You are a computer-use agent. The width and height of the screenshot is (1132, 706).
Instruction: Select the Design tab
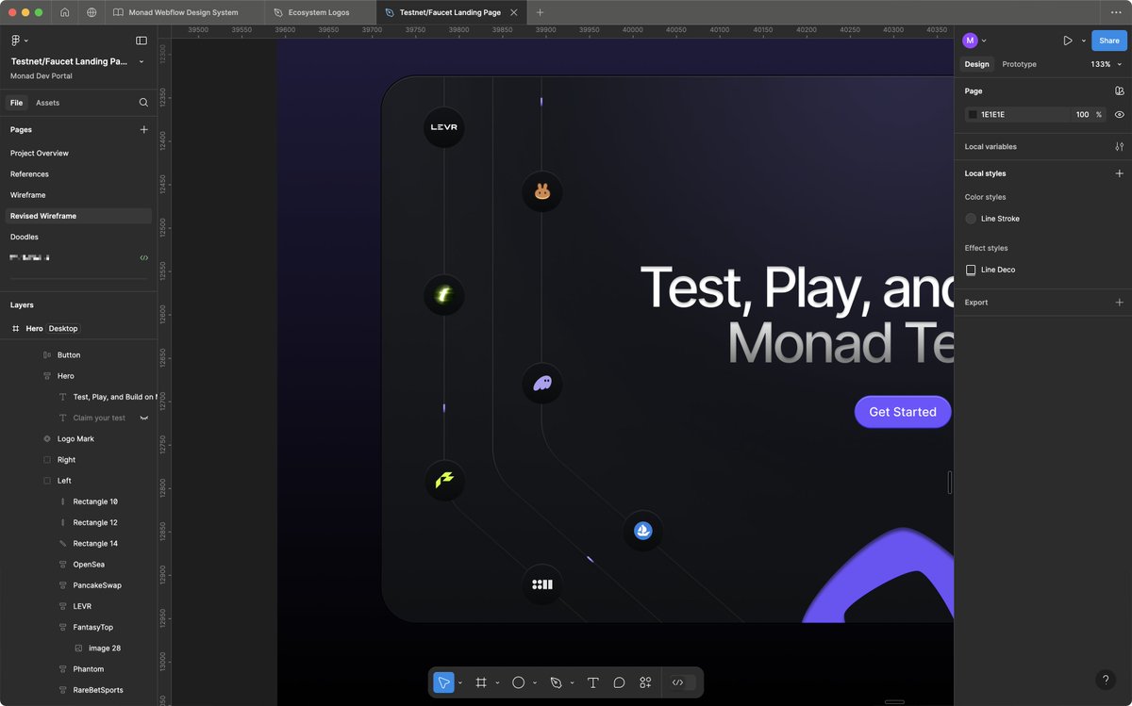[x=976, y=64]
